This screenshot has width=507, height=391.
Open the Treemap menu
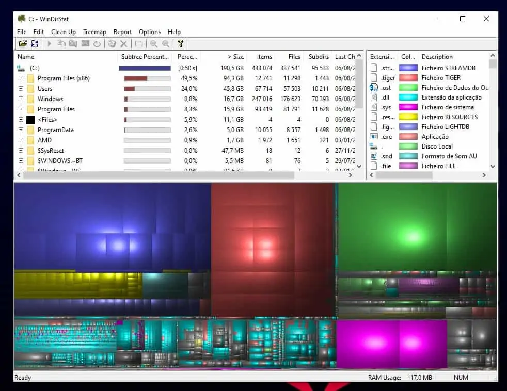(94, 31)
